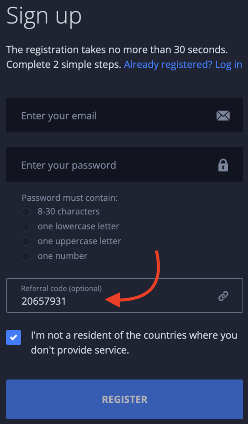248x424 pixels.
Task: Click the "Referral code (optional)" label
Action: pos(61,288)
